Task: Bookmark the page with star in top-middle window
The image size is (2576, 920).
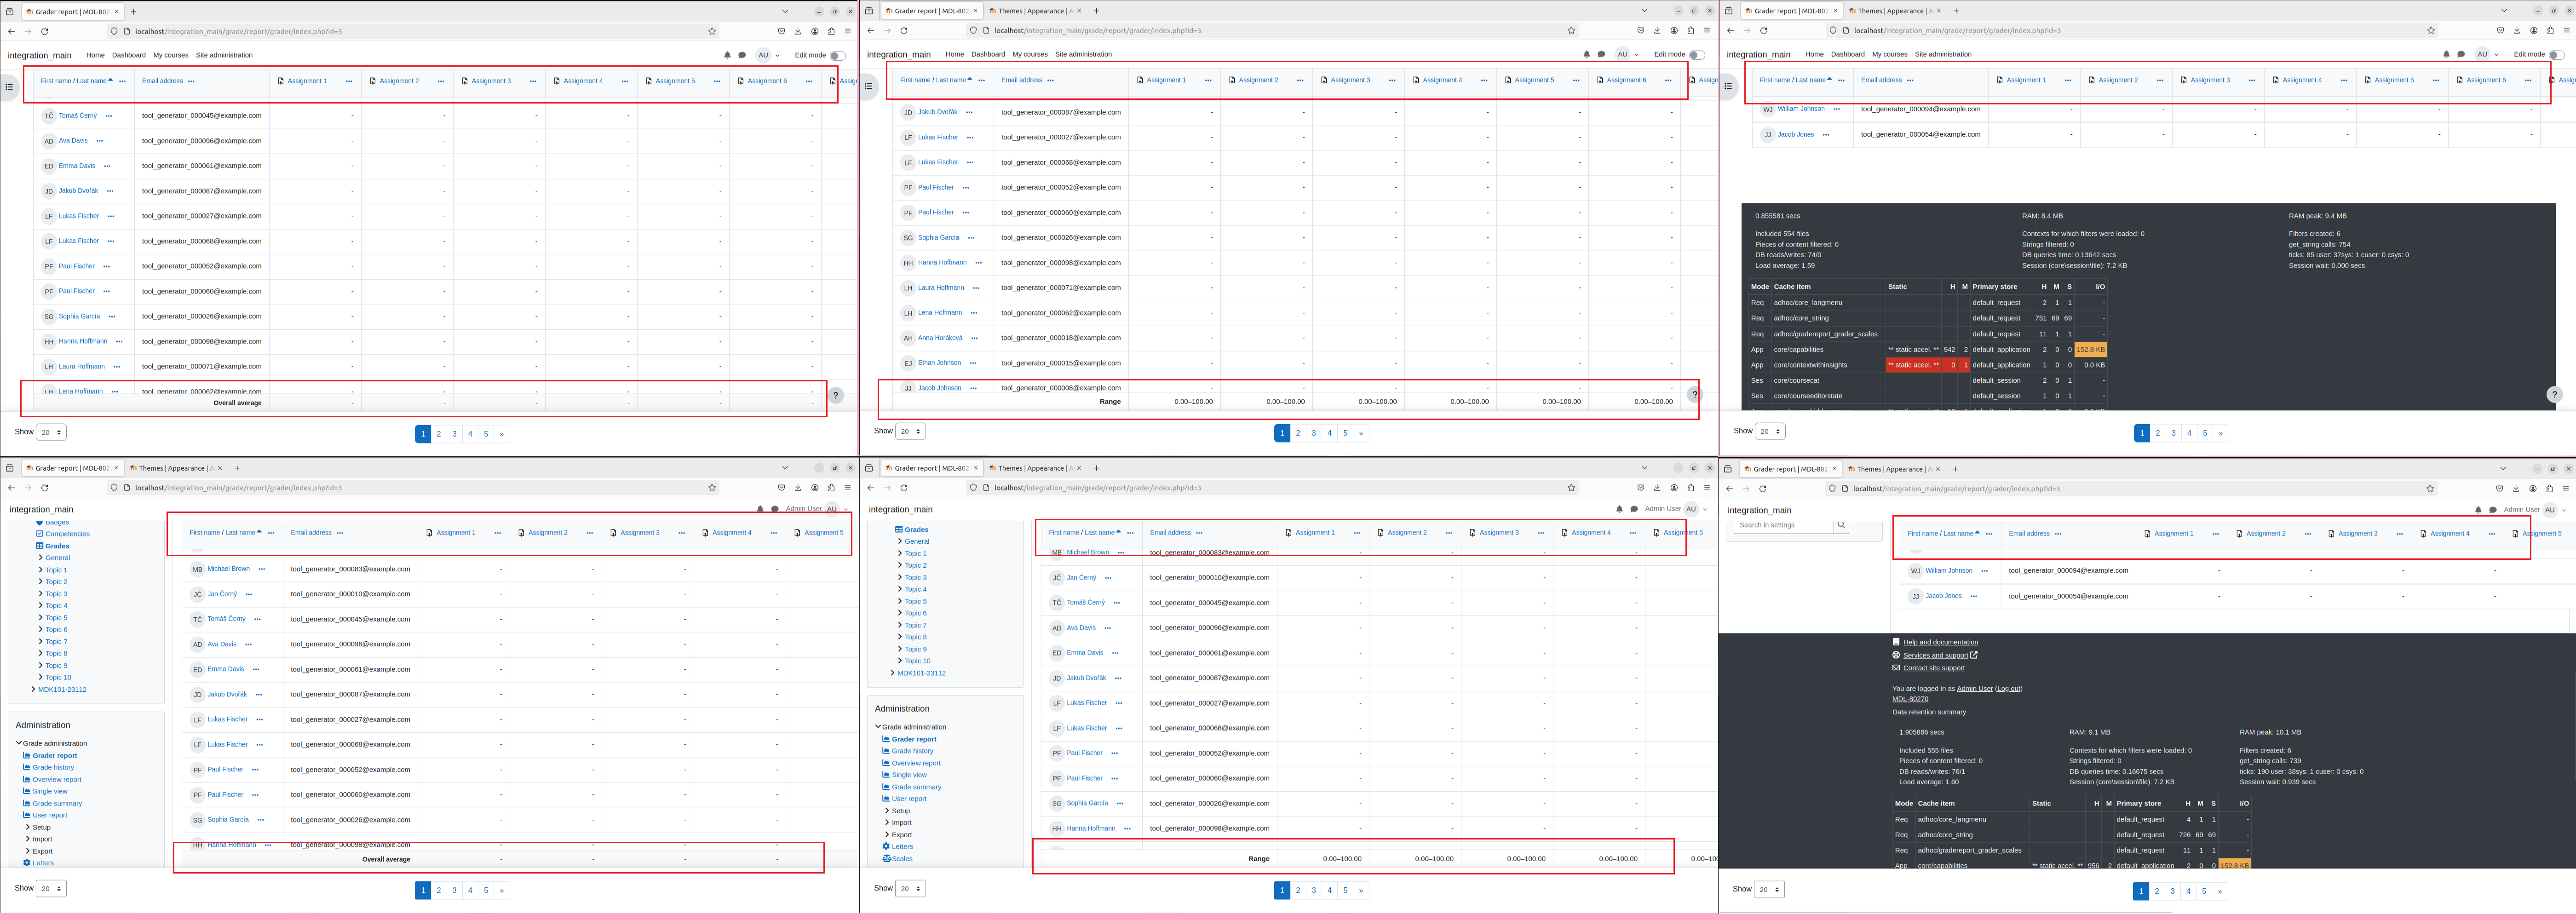Action: [1571, 30]
